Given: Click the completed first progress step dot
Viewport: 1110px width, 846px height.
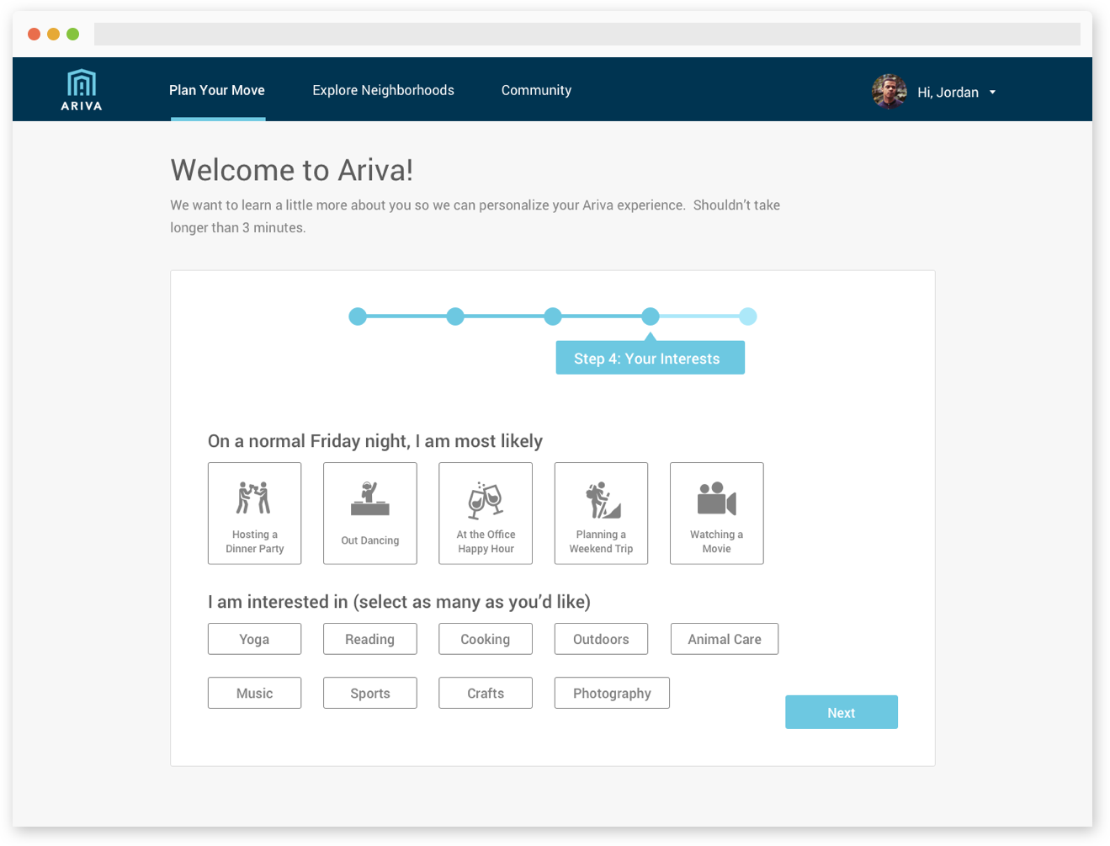Looking at the screenshot, I should tap(358, 317).
